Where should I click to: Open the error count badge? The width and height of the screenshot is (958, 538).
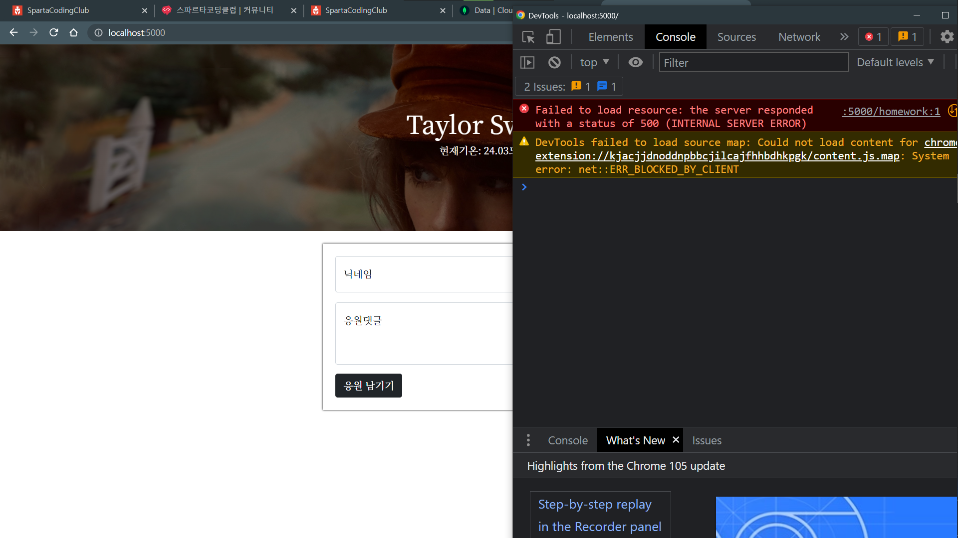coord(873,37)
